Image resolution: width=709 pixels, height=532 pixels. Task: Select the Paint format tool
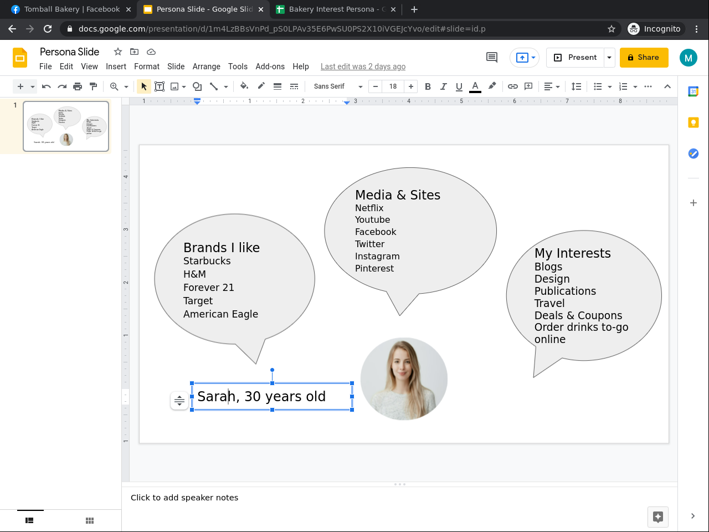pyautogui.click(x=93, y=86)
